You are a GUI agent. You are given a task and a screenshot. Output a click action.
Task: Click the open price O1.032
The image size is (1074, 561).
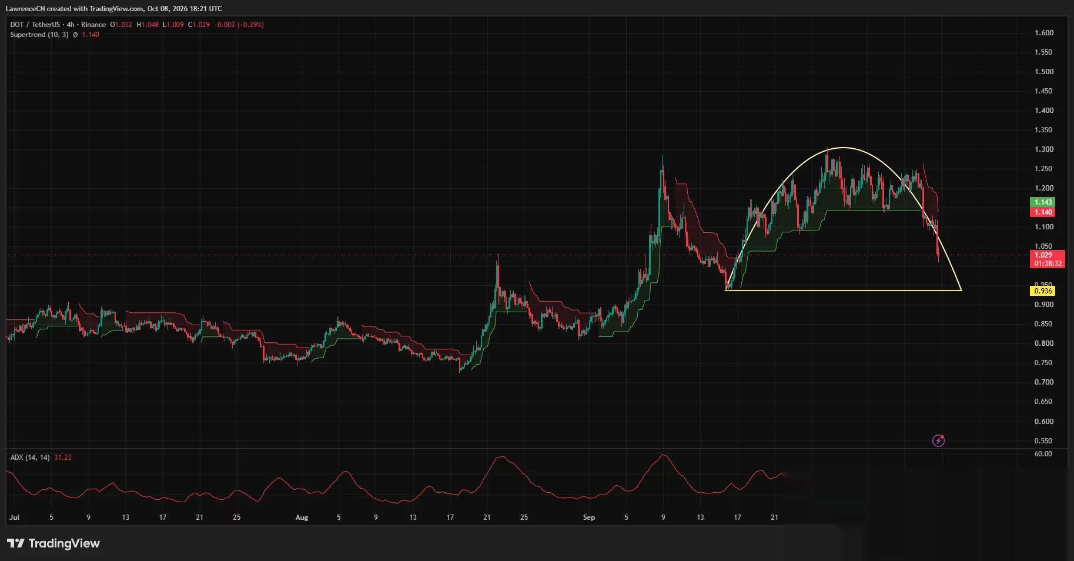tap(121, 25)
